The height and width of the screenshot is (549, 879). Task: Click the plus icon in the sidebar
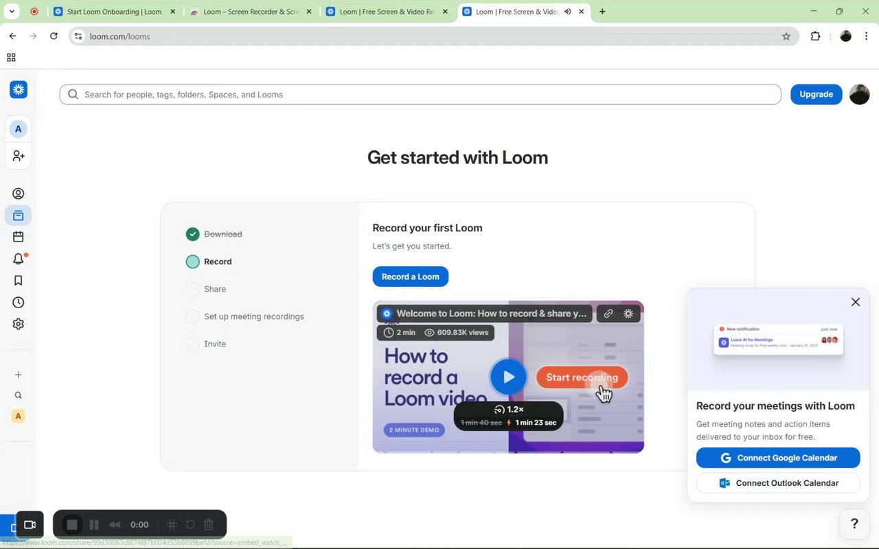[19, 375]
